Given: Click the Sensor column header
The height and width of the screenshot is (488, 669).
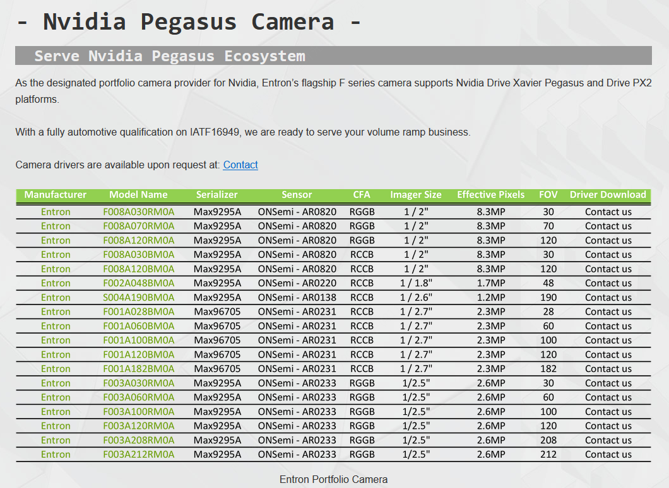Looking at the screenshot, I should [297, 195].
